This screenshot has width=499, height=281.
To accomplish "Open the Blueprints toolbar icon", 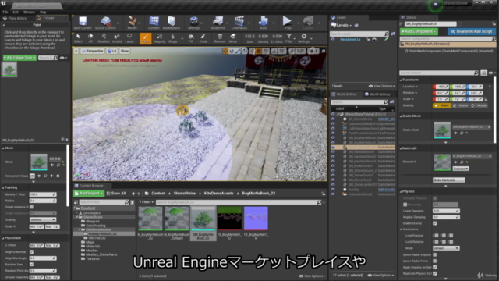I will coord(218,23).
